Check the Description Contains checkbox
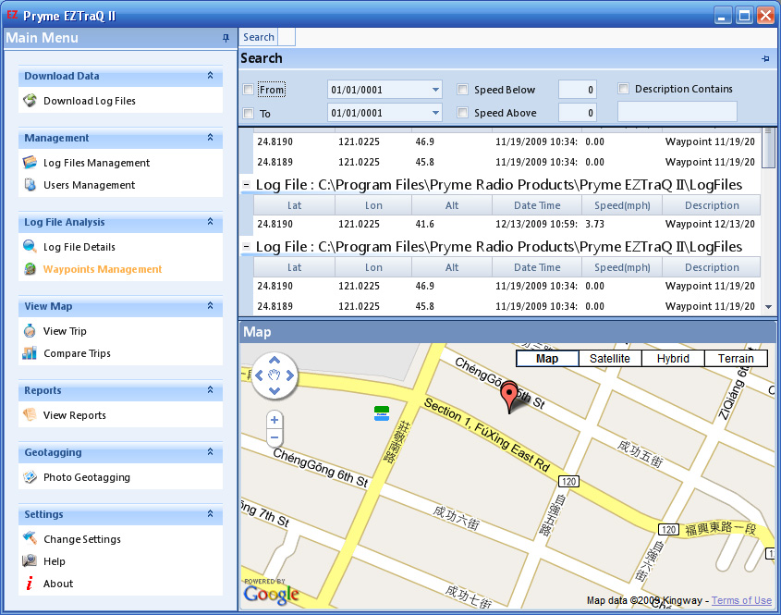This screenshot has width=781, height=615. pos(623,89)
